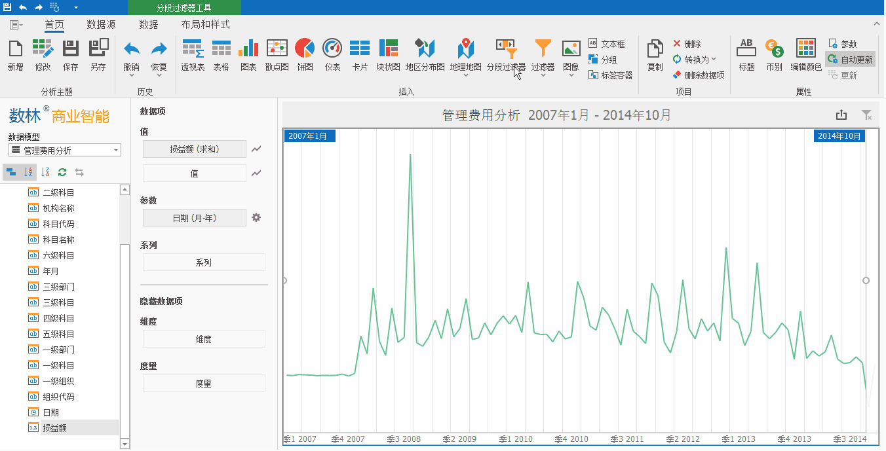Insert a gauge (仪表) item
Screen dimensions: 886x451
(x=332, y=55)
